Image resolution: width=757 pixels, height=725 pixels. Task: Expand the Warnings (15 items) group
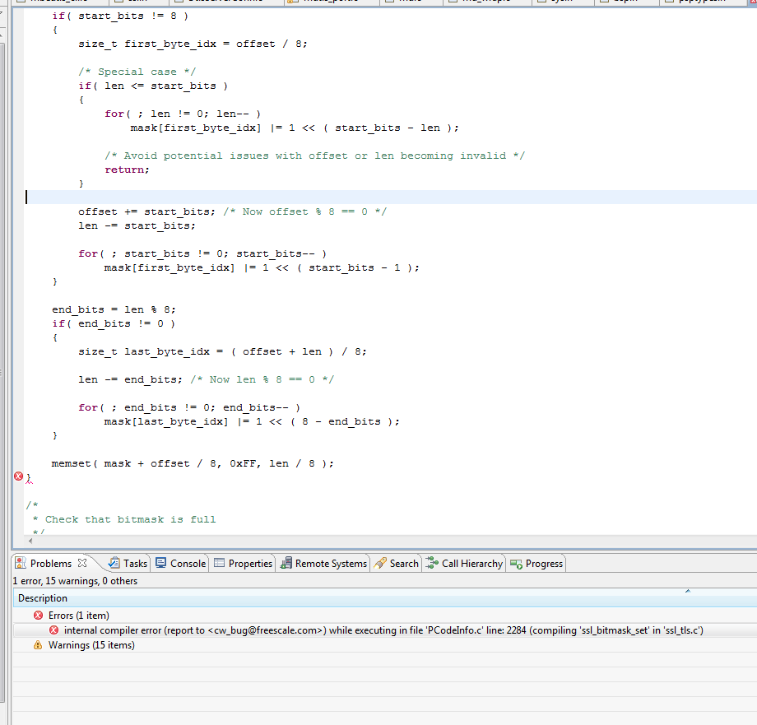point(85,645)
